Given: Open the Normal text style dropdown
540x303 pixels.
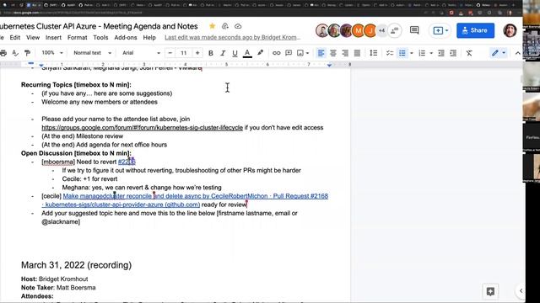Looking at the screenshot, I should point(92,53).
